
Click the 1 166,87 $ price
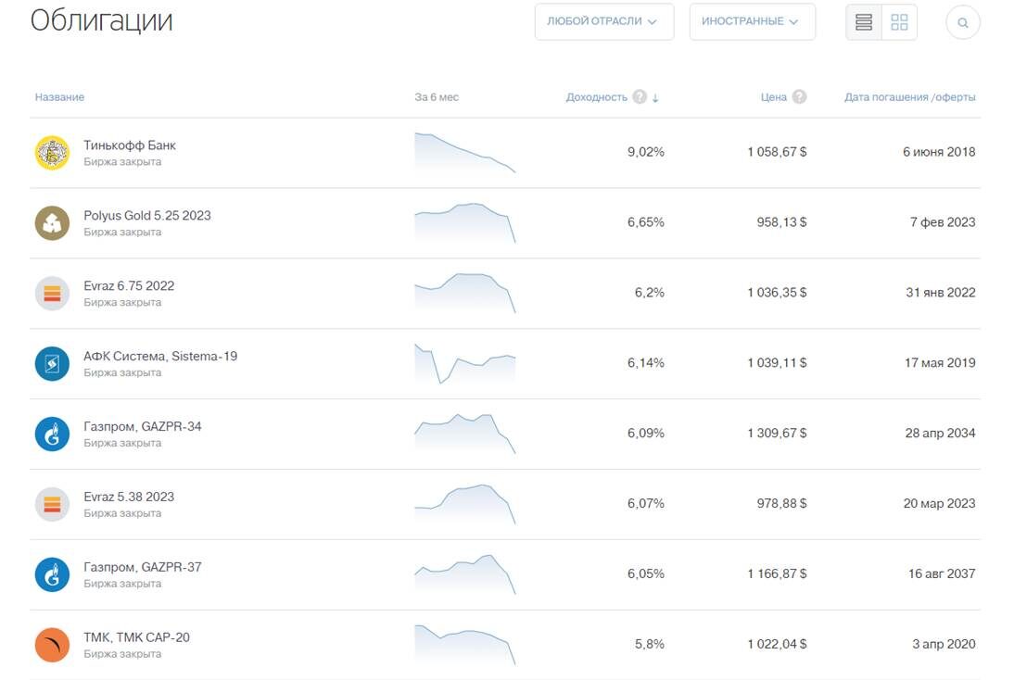(777, 574)
